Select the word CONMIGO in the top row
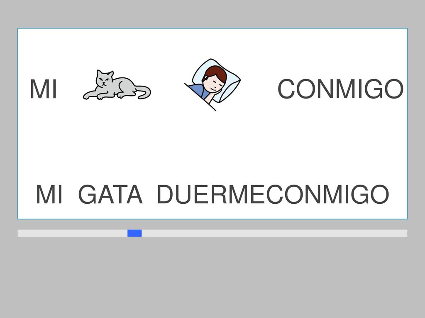The height and width of the screenshot is (318, 425). pyautogui.click(x=341, y=89)
